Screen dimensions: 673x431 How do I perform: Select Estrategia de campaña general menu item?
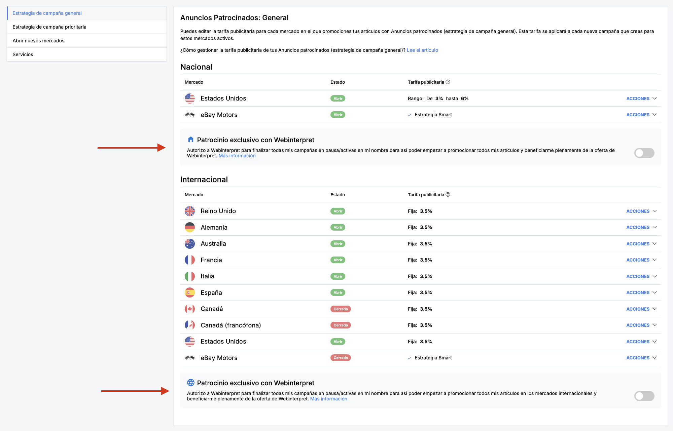87,13
